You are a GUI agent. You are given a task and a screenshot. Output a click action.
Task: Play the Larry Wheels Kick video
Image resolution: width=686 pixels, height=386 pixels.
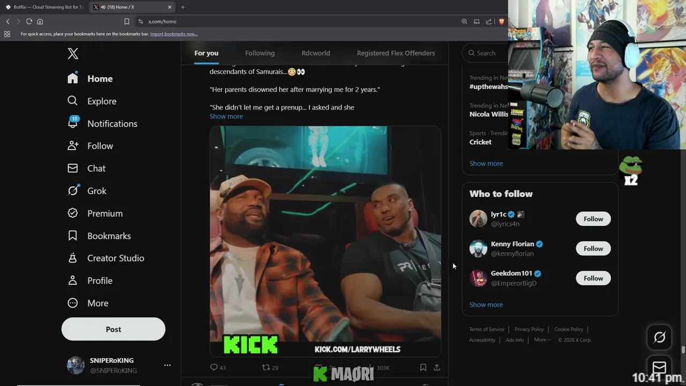(325, 241)
